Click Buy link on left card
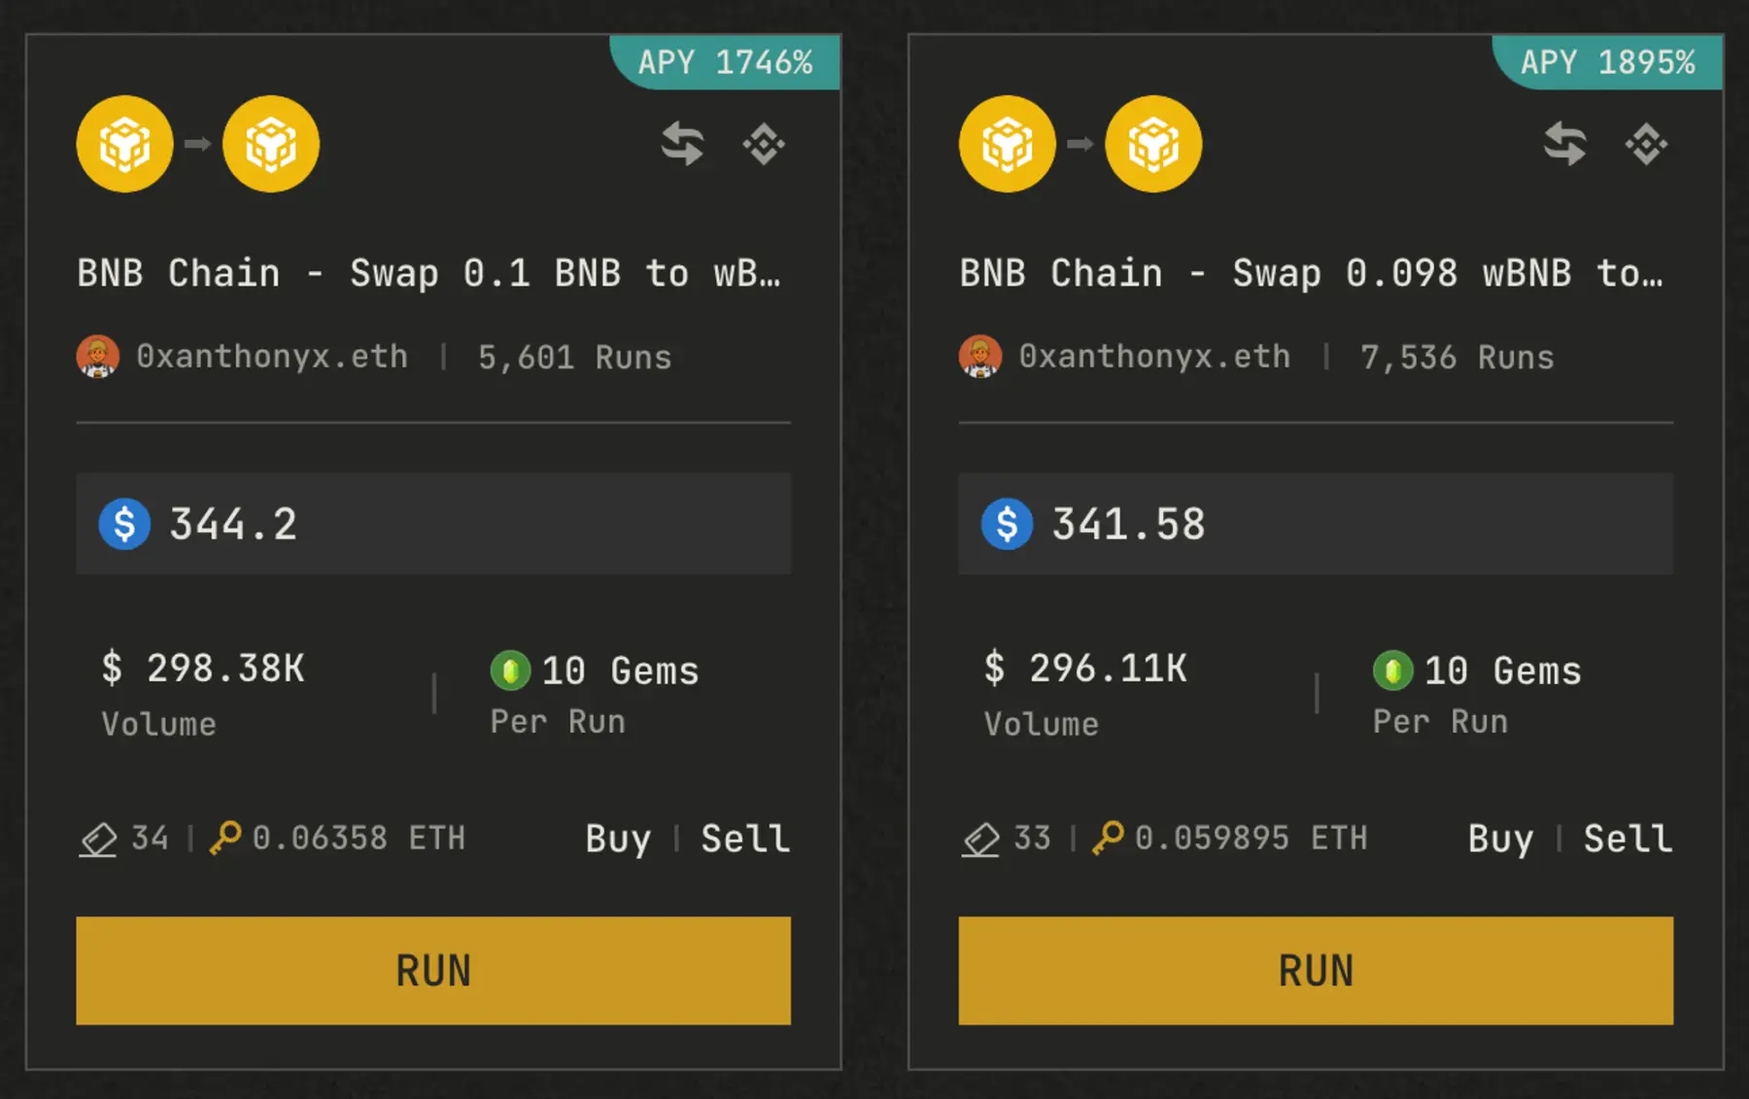 618,838
